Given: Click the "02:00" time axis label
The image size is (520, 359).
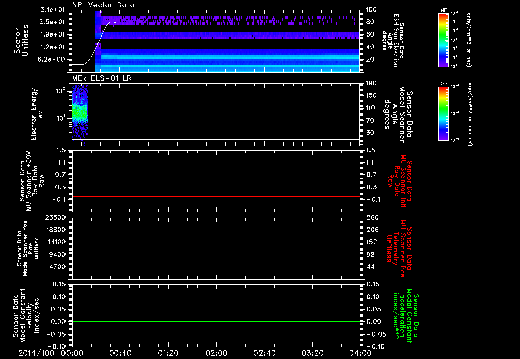Looking at the screenshot, I should point(216,353).
